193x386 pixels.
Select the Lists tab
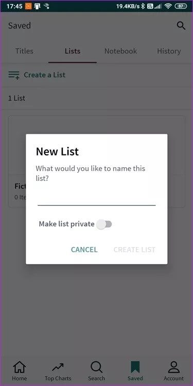[73, 51]
